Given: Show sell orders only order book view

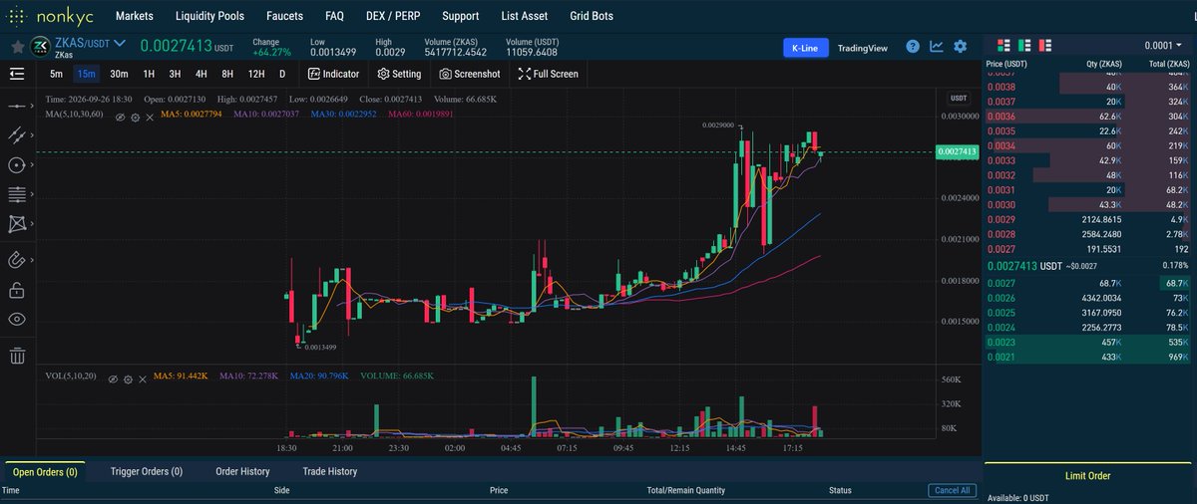Looking at the screenshot, I should click(1047, 46).
